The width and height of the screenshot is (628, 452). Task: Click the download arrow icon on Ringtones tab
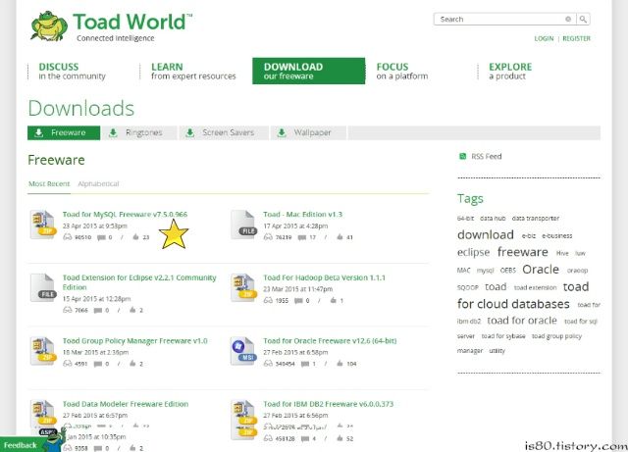tap(114, 132)
